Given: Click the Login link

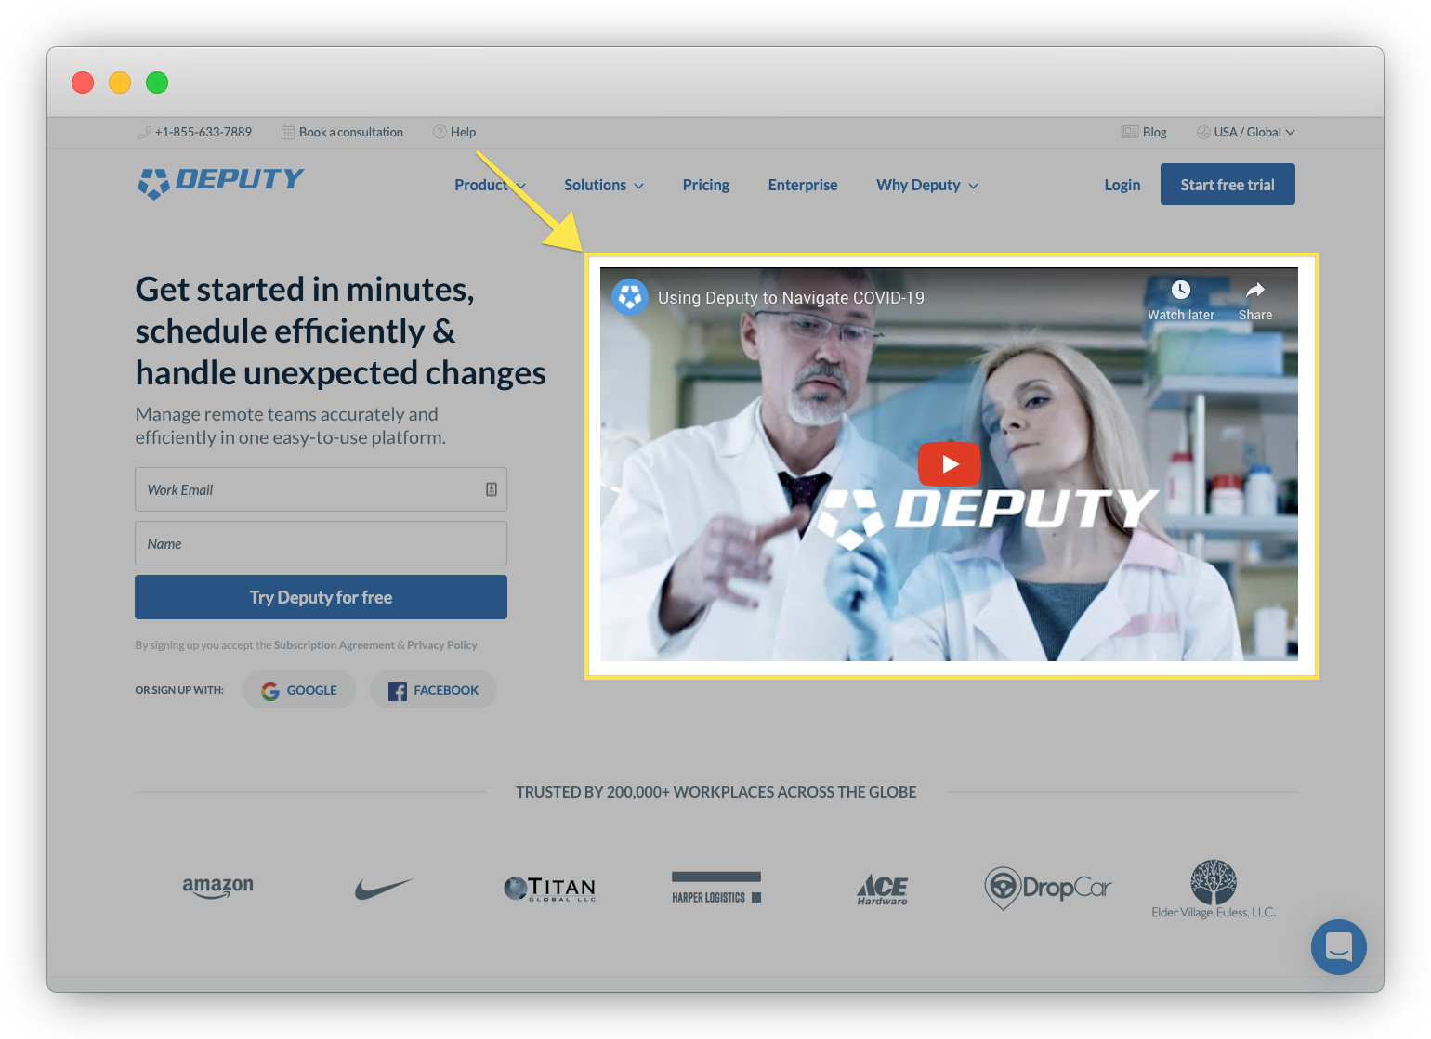Looking at the screenshot, I should 1122,185.
